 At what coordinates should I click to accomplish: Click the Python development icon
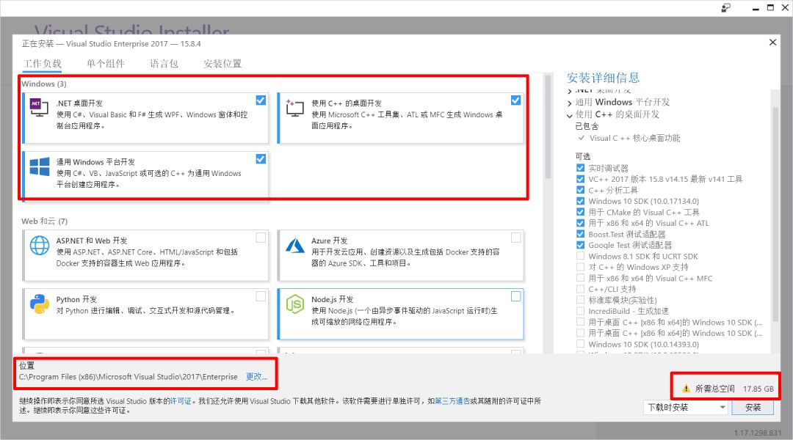coord(40,304)
